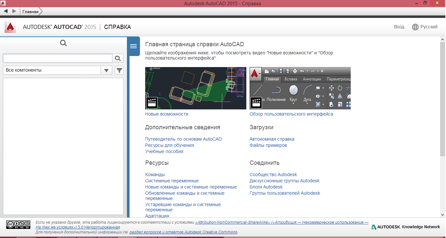Change language via the globe icon

415,27
